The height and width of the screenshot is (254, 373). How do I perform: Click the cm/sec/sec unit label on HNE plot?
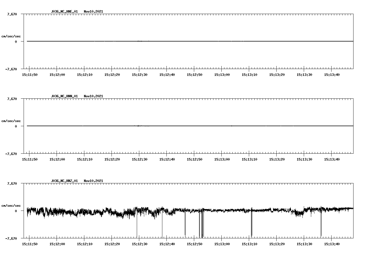coord(11,36)
